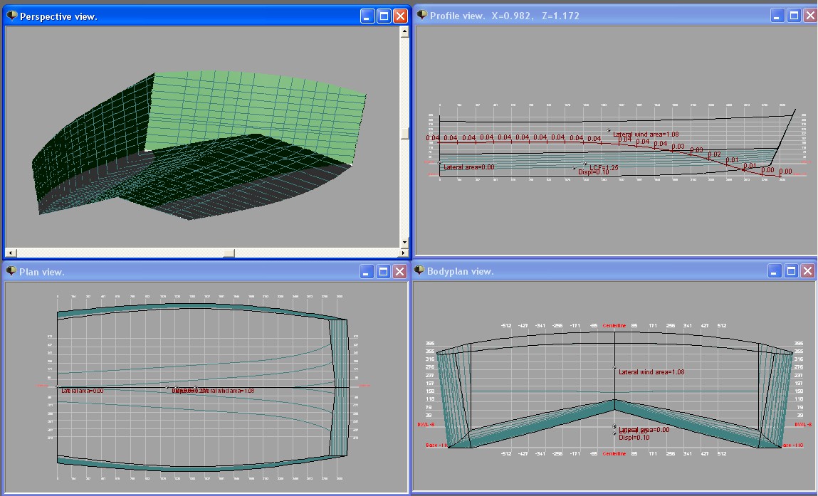Close the Perspective view window

point(400,16)
